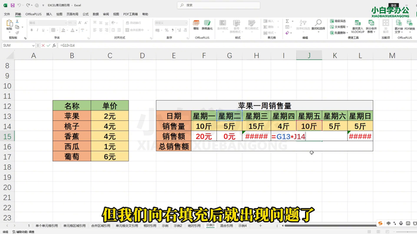Switch to the OfficePLUS ribbon tab
The width and height of the screenshot is (417, 234).
pyautogui.click(x=33, y=14)
